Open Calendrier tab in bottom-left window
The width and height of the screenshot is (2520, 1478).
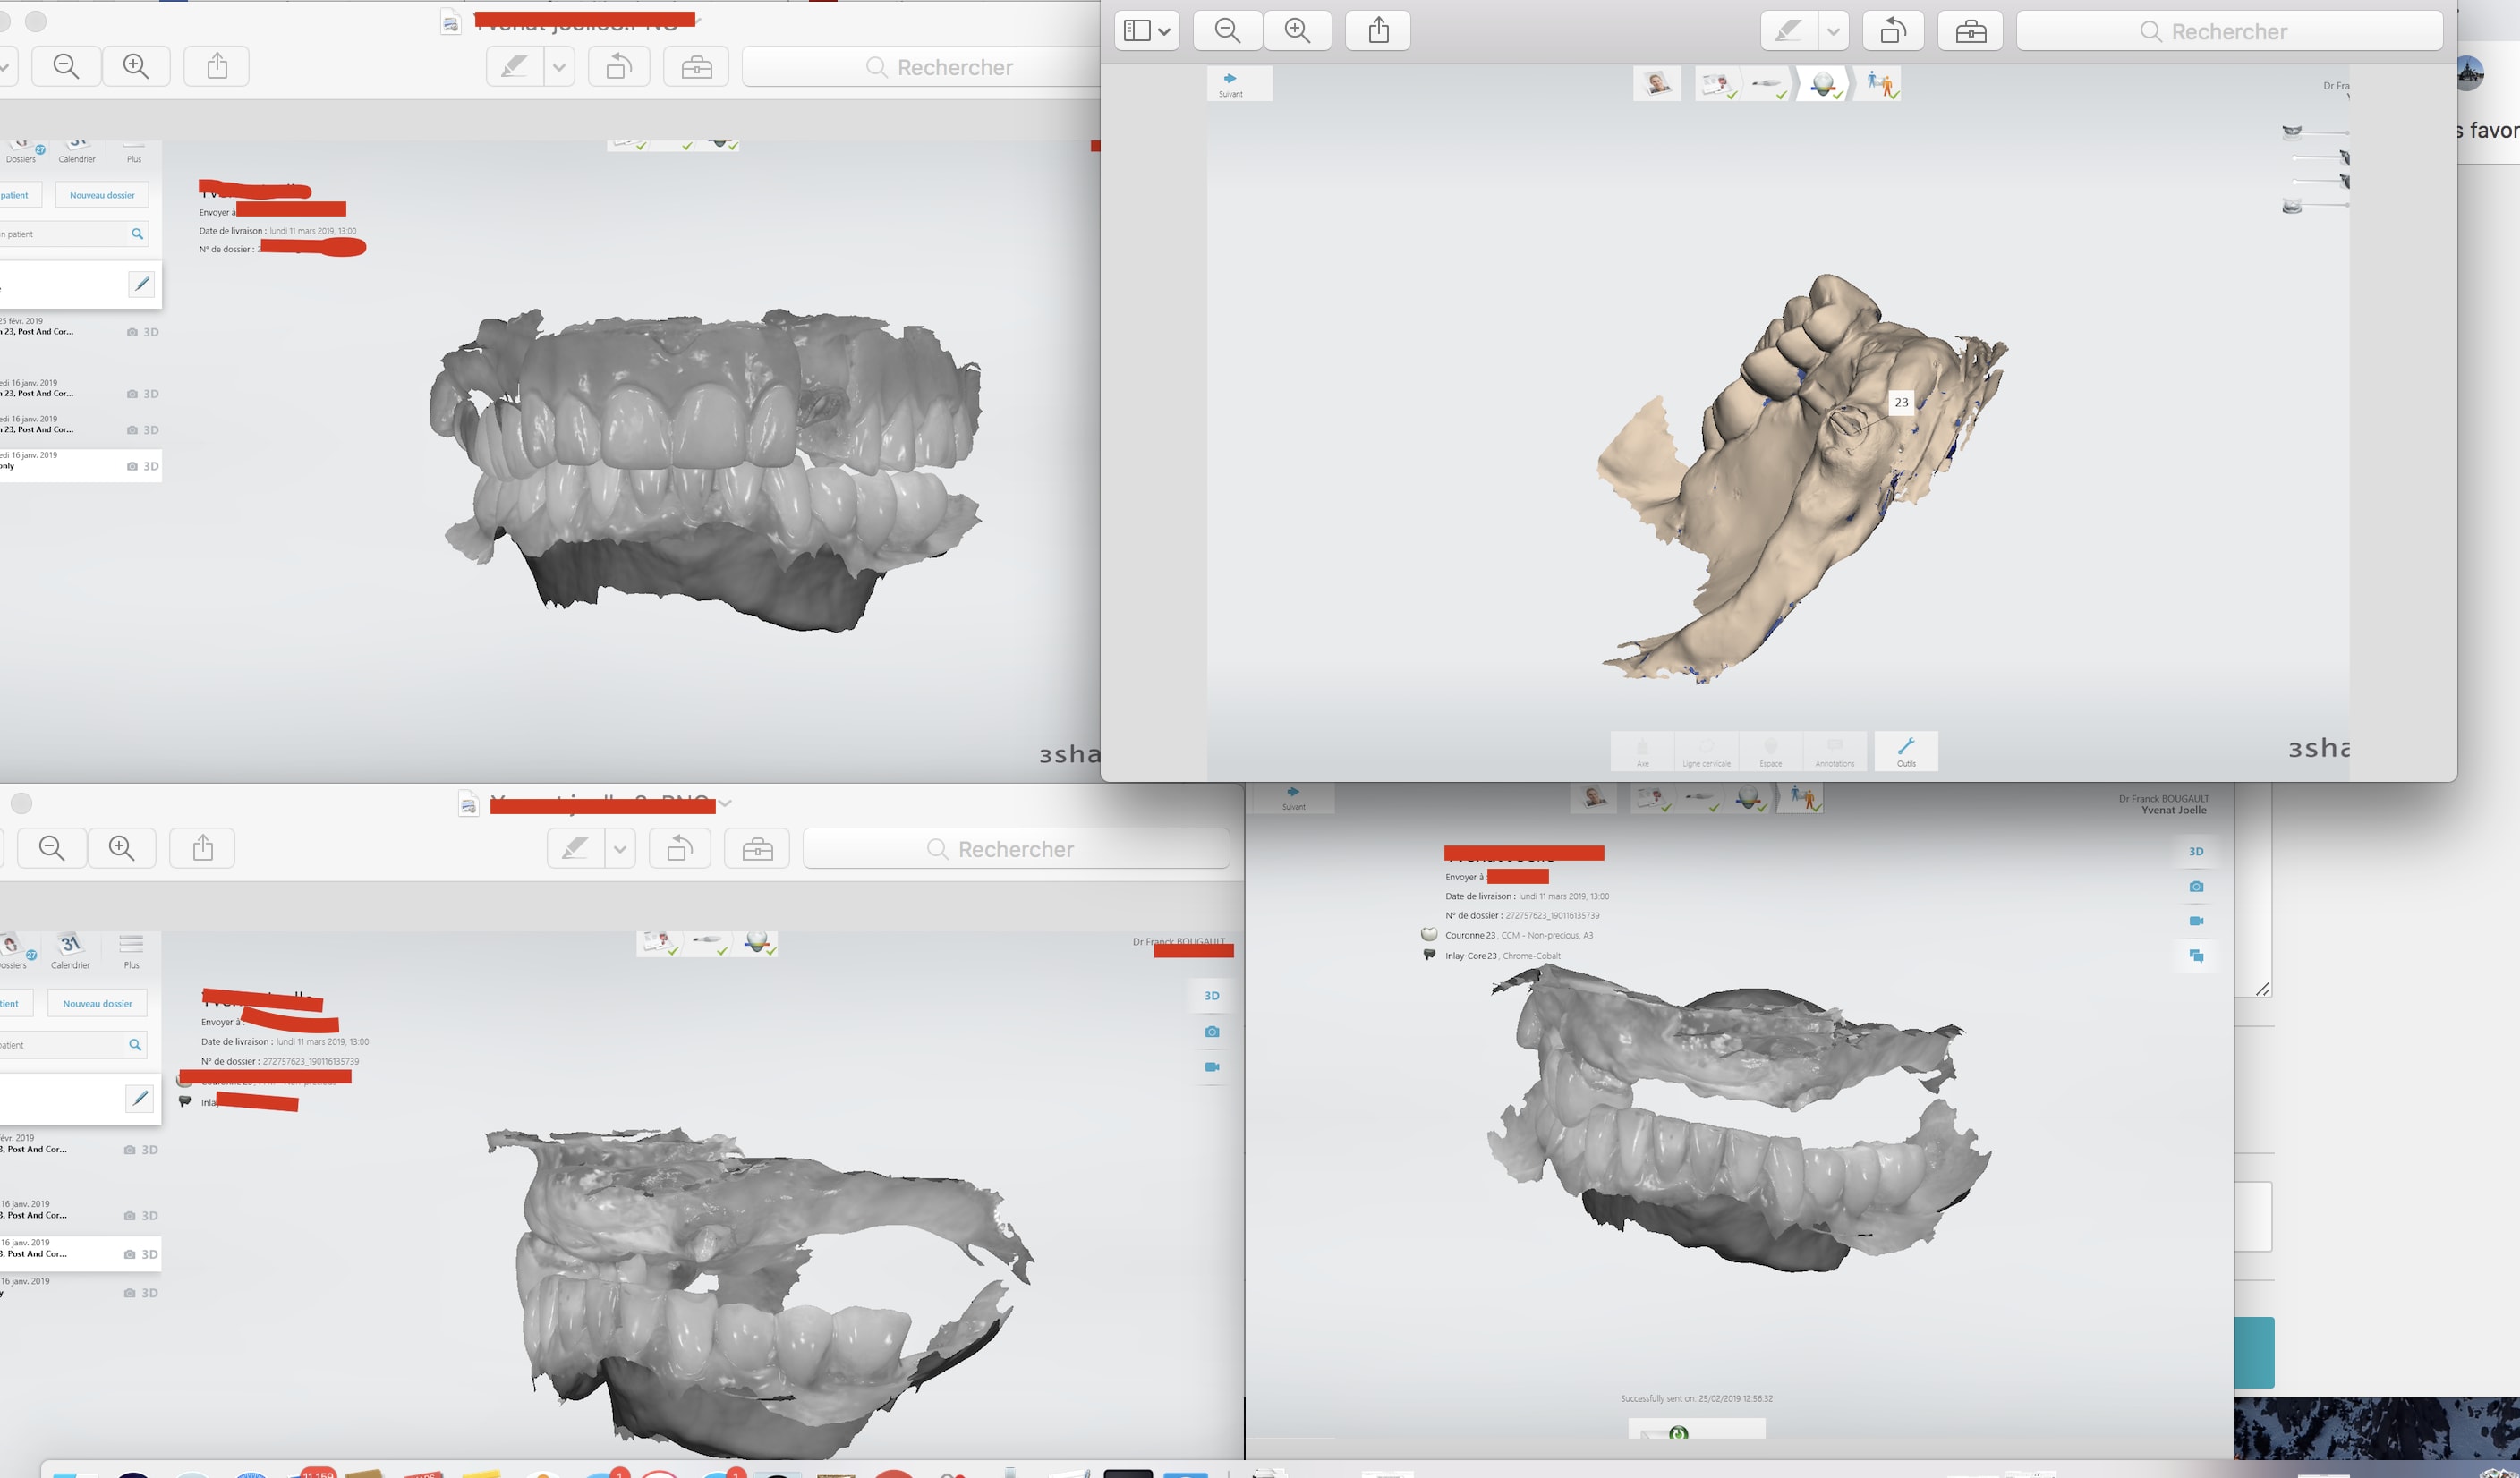coord(70,951)
